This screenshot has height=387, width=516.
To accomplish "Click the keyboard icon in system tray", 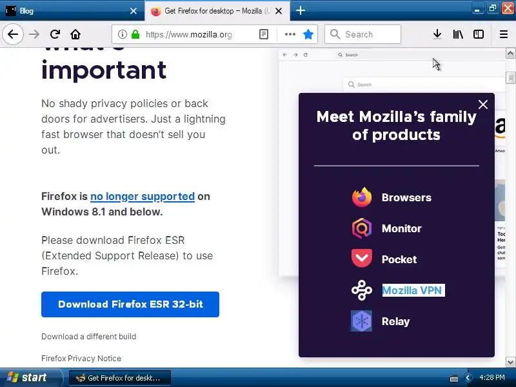I will pyautogui.click(x=454, y=378).
